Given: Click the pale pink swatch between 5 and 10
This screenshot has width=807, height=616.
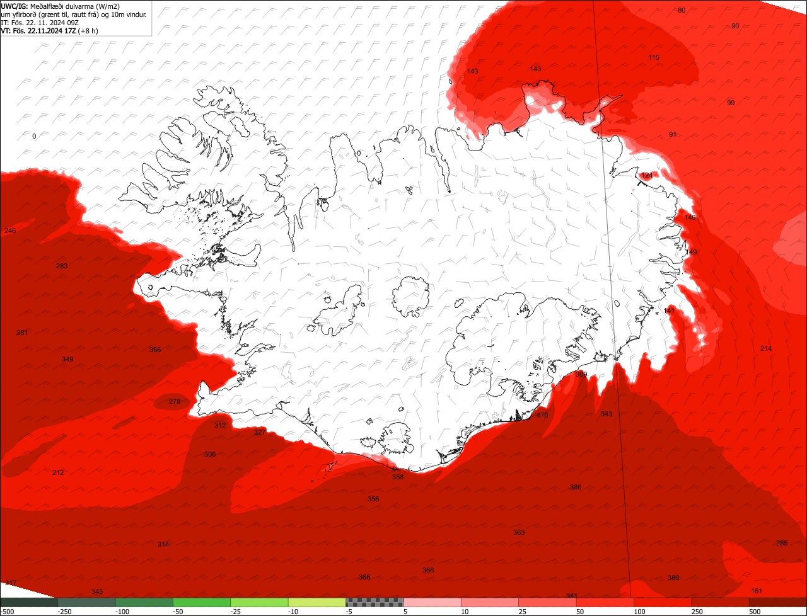Looking at the screenshot, I should pyautogui.click(x=432, y=602).
